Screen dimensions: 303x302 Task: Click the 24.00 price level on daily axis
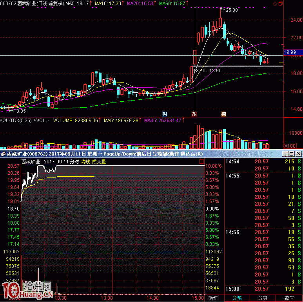[296, 20]
